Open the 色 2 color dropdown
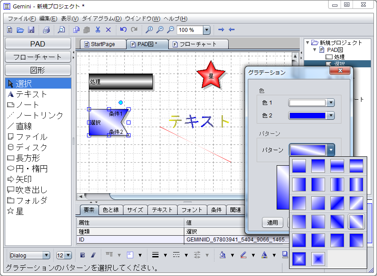 point(331,116)
